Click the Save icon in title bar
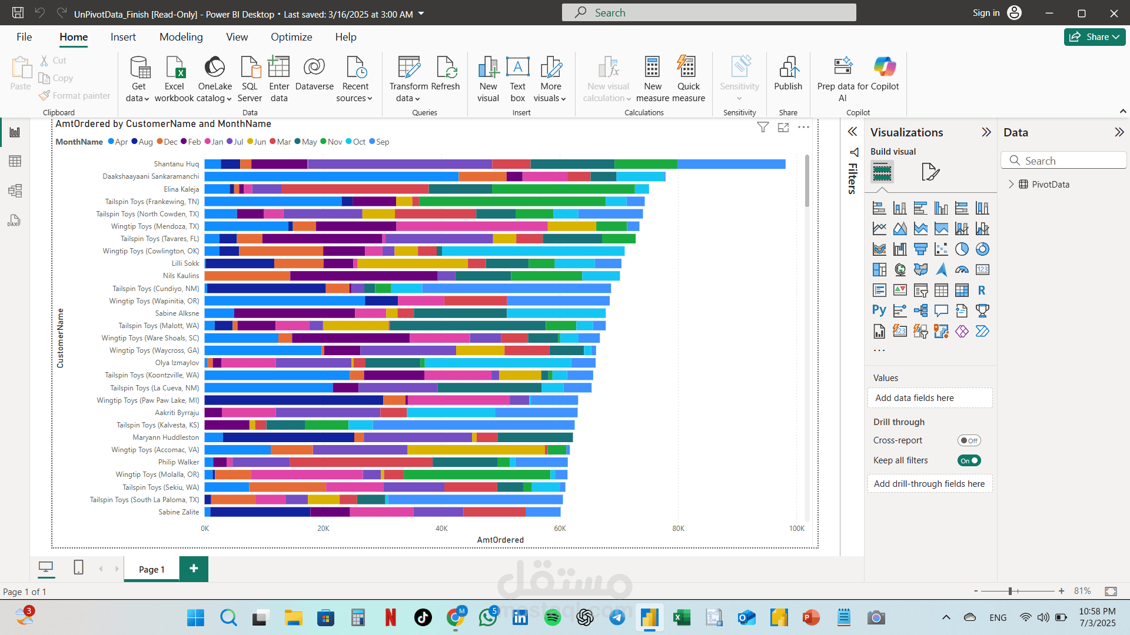This screenshot has width=1130, height=635. tap(18, 12)
